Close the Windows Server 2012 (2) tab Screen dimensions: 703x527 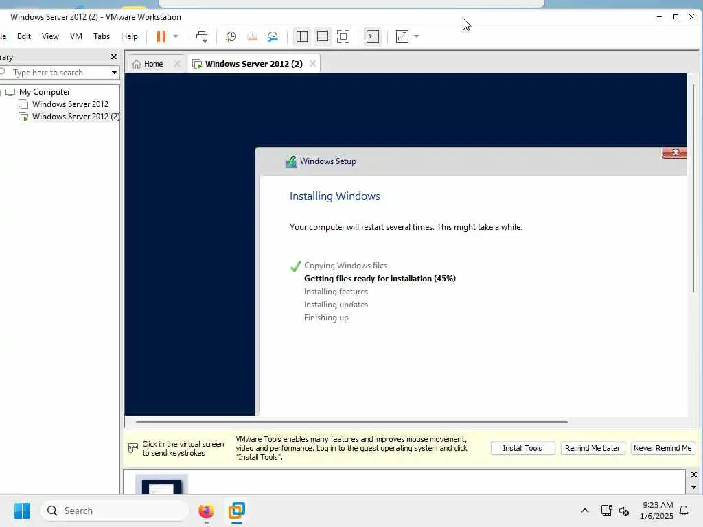[312, 64]
